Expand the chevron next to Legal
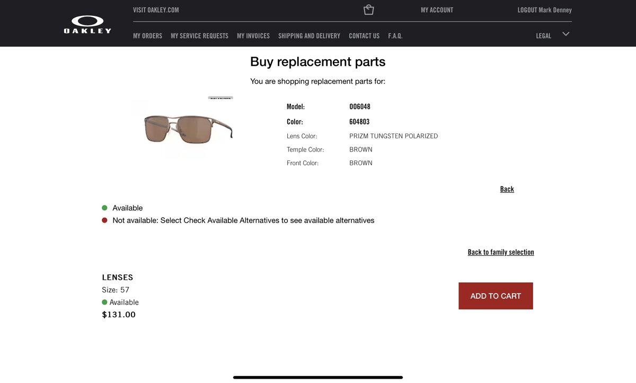 (x=566, y=34)
